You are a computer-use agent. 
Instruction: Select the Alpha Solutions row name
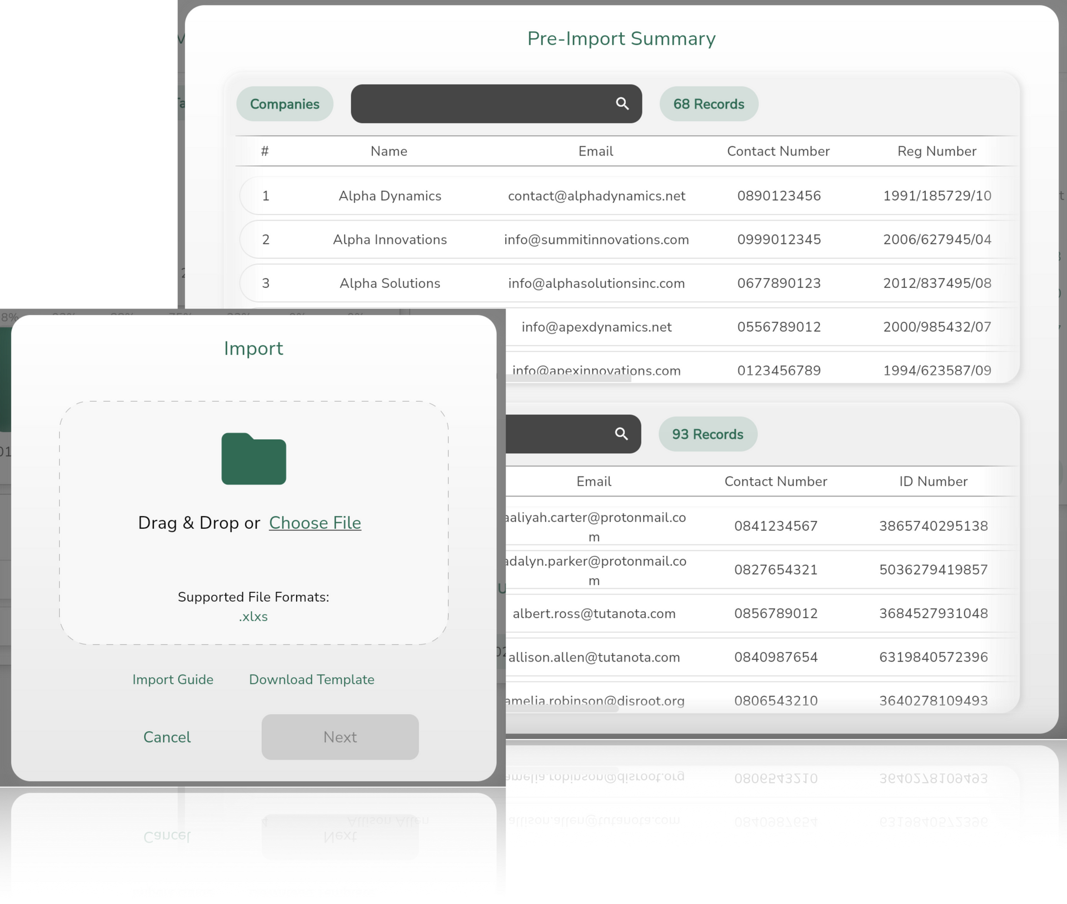[390, 283]
